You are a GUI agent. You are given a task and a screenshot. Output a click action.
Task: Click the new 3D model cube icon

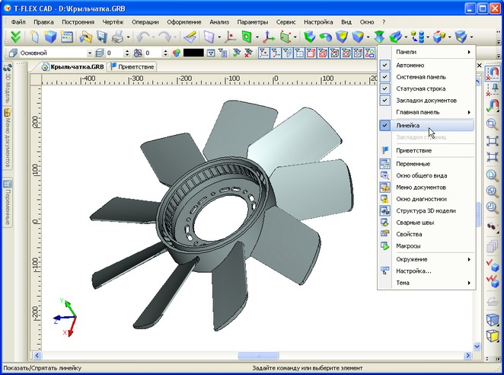pyautogui.click(x=50, y=37)
